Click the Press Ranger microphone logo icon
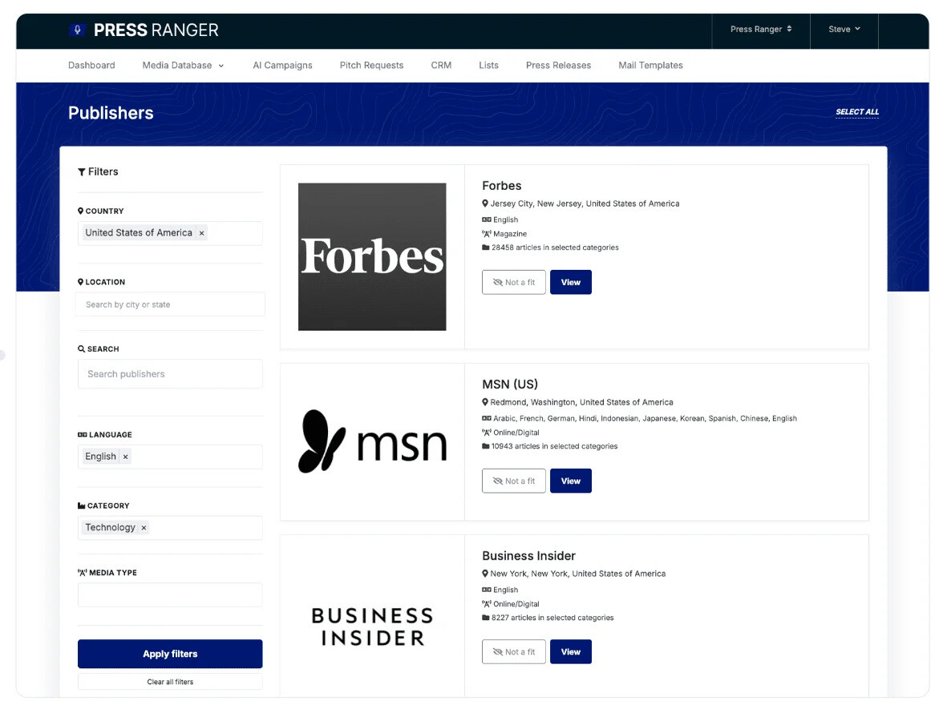This screenshot has height=713, width=947. click(x=77, y=30)
